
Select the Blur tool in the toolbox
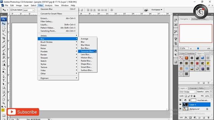click(x=4, y=69)
